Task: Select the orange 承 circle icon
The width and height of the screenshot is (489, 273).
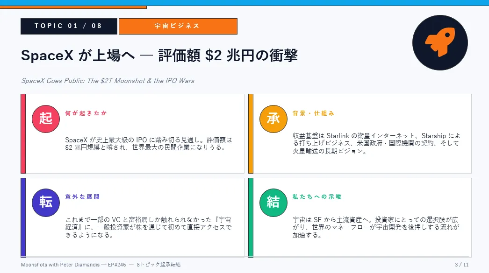Action: 273,118
